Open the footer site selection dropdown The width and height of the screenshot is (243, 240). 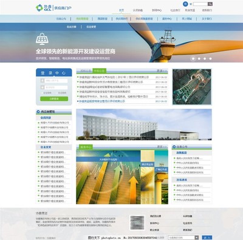click(x=183, y=238)
